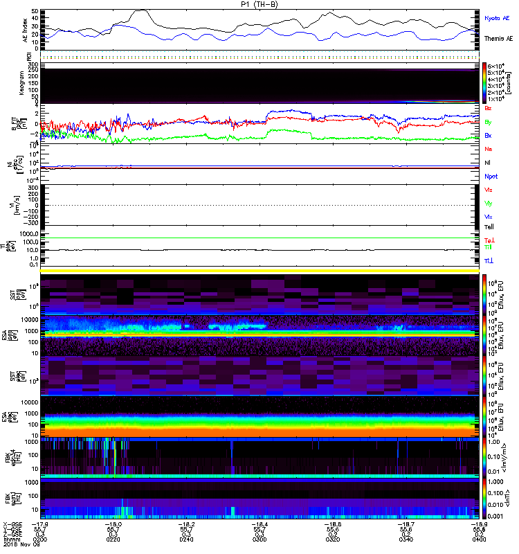Viewport: 519px width, 554px height.
Task: Click the 0200 time tick label
Action: (x=40, y=539)
